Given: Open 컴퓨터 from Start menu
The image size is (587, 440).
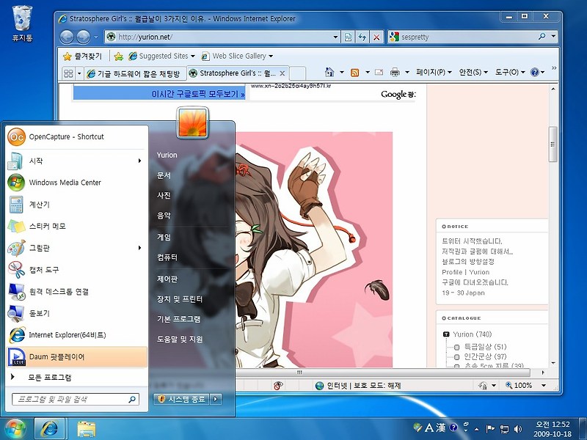Looking at the screenshot, I should coord(167,257).
